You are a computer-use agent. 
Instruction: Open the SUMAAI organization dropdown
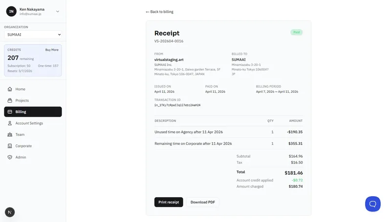[33, 35]
